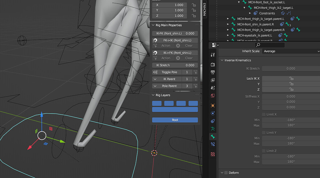Click the IK Stretch slider in Rig Main Properties
The height and width of the screenshot is (178, 320).
click(175, 65)
